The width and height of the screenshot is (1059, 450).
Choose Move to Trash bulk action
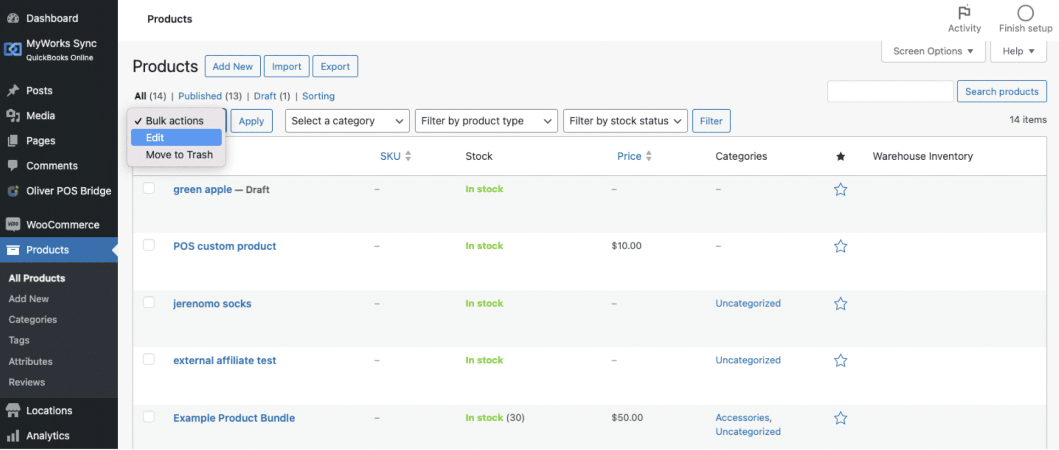pos(176,155)
